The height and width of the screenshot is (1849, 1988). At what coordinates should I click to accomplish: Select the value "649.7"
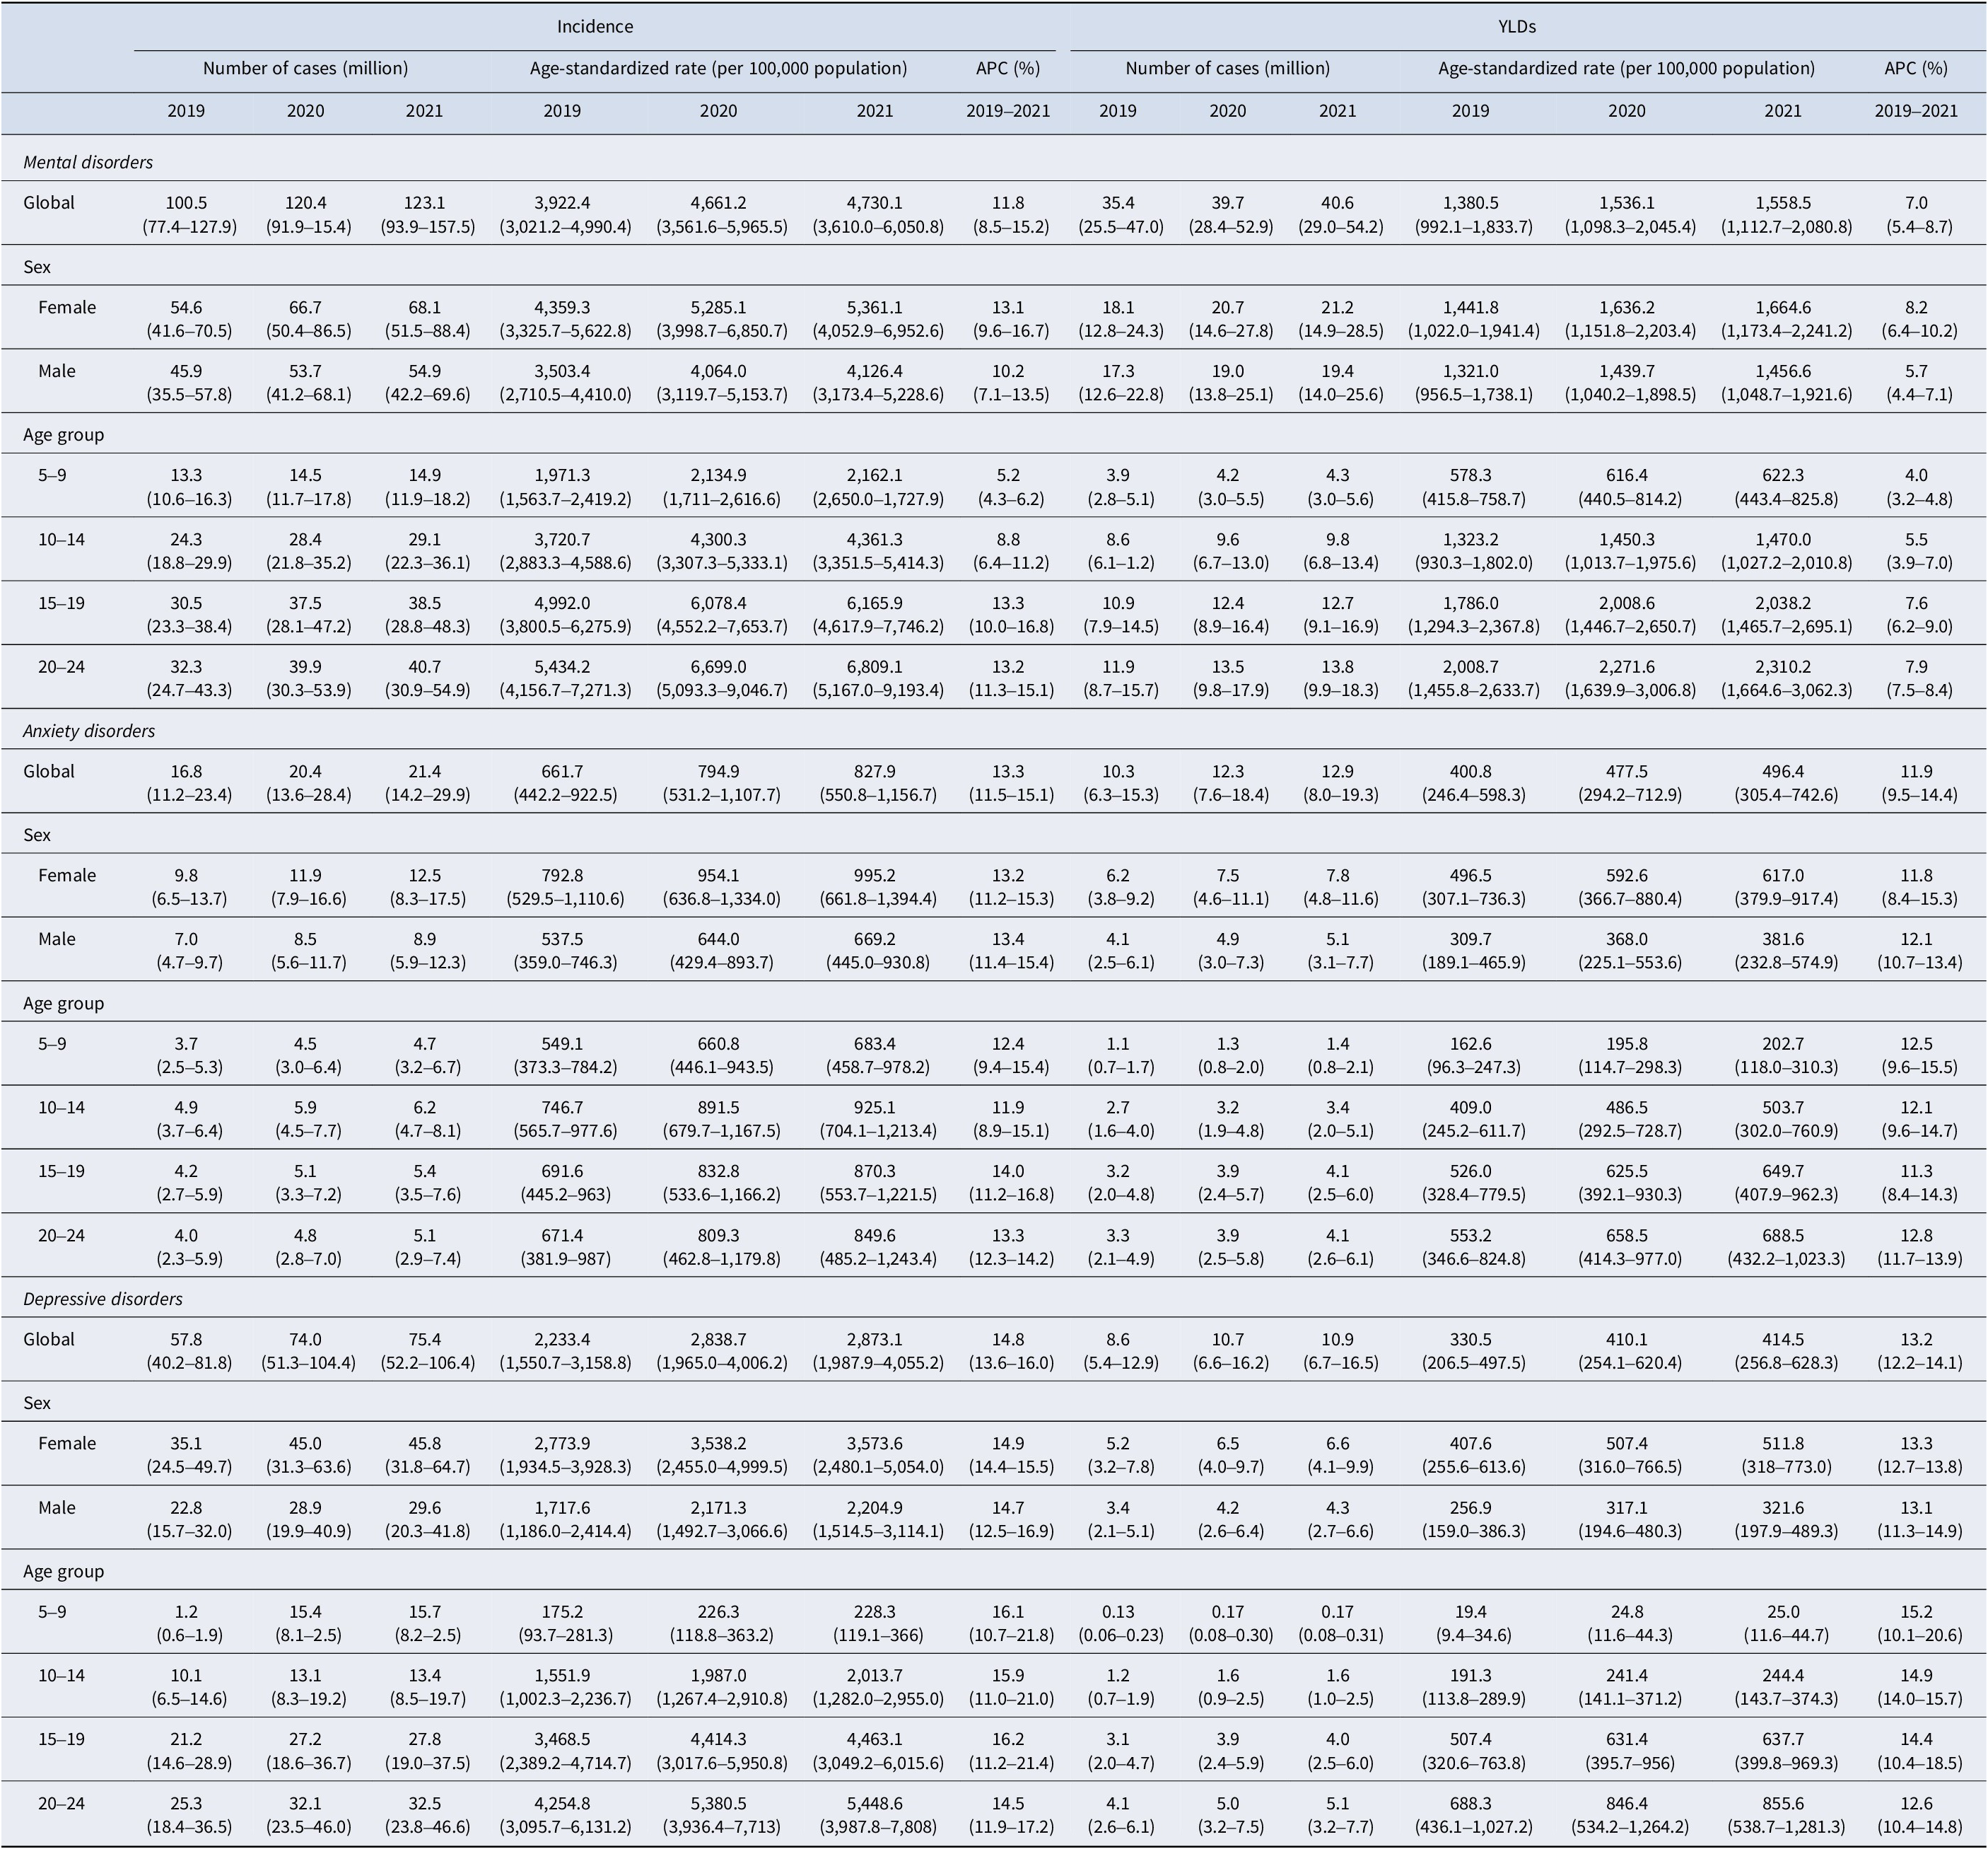1783,1171
